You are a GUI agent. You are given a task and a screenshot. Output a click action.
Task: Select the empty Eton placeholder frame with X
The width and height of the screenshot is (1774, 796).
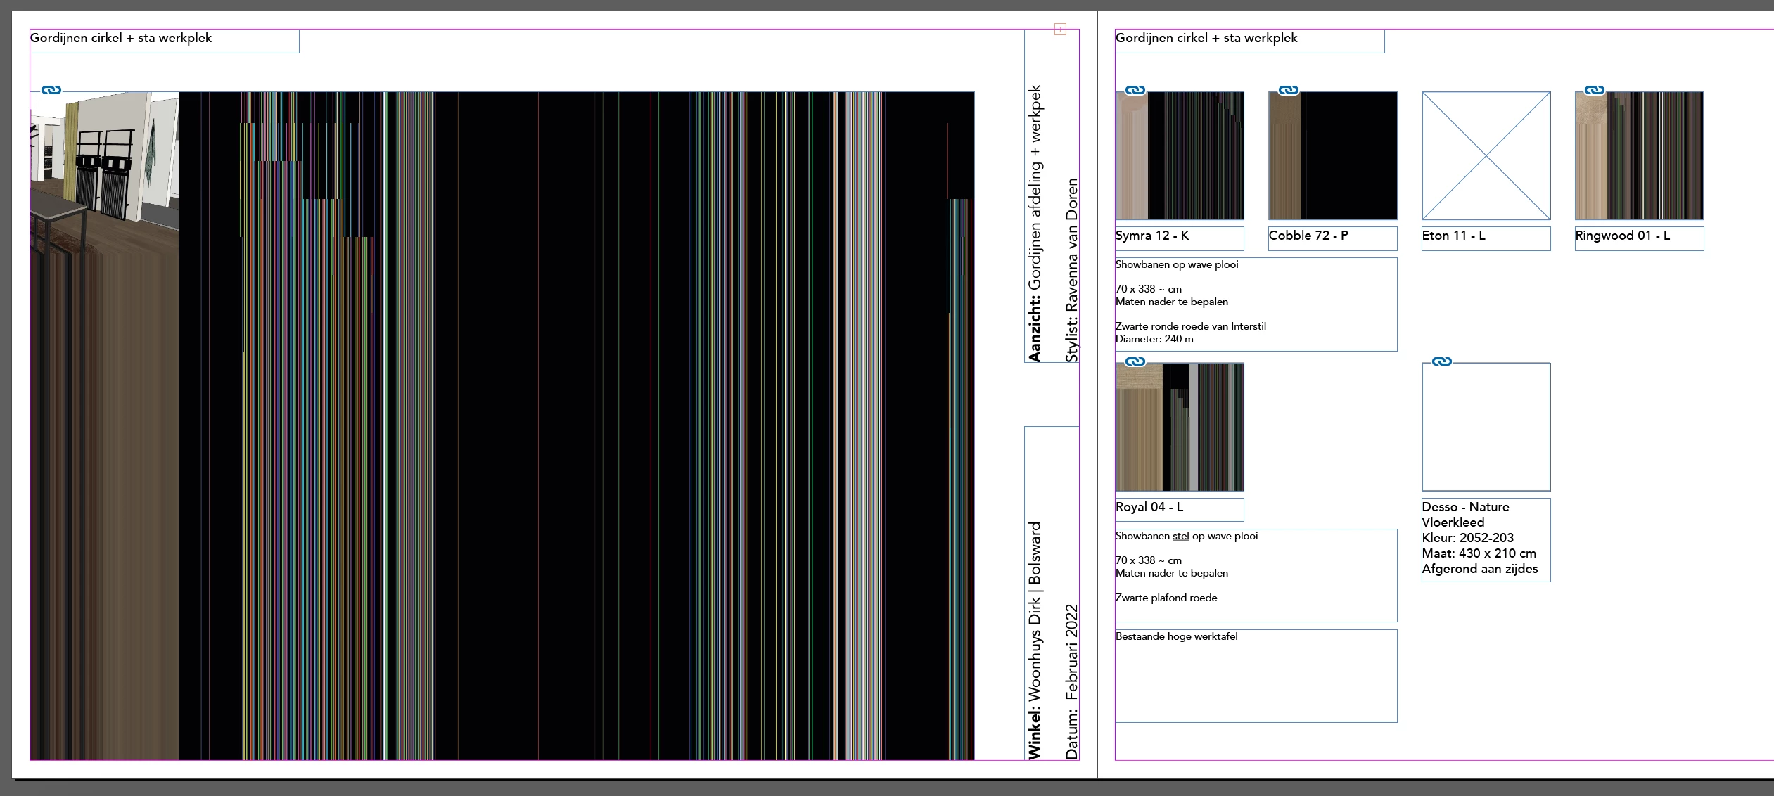[x=1486, y=155]
